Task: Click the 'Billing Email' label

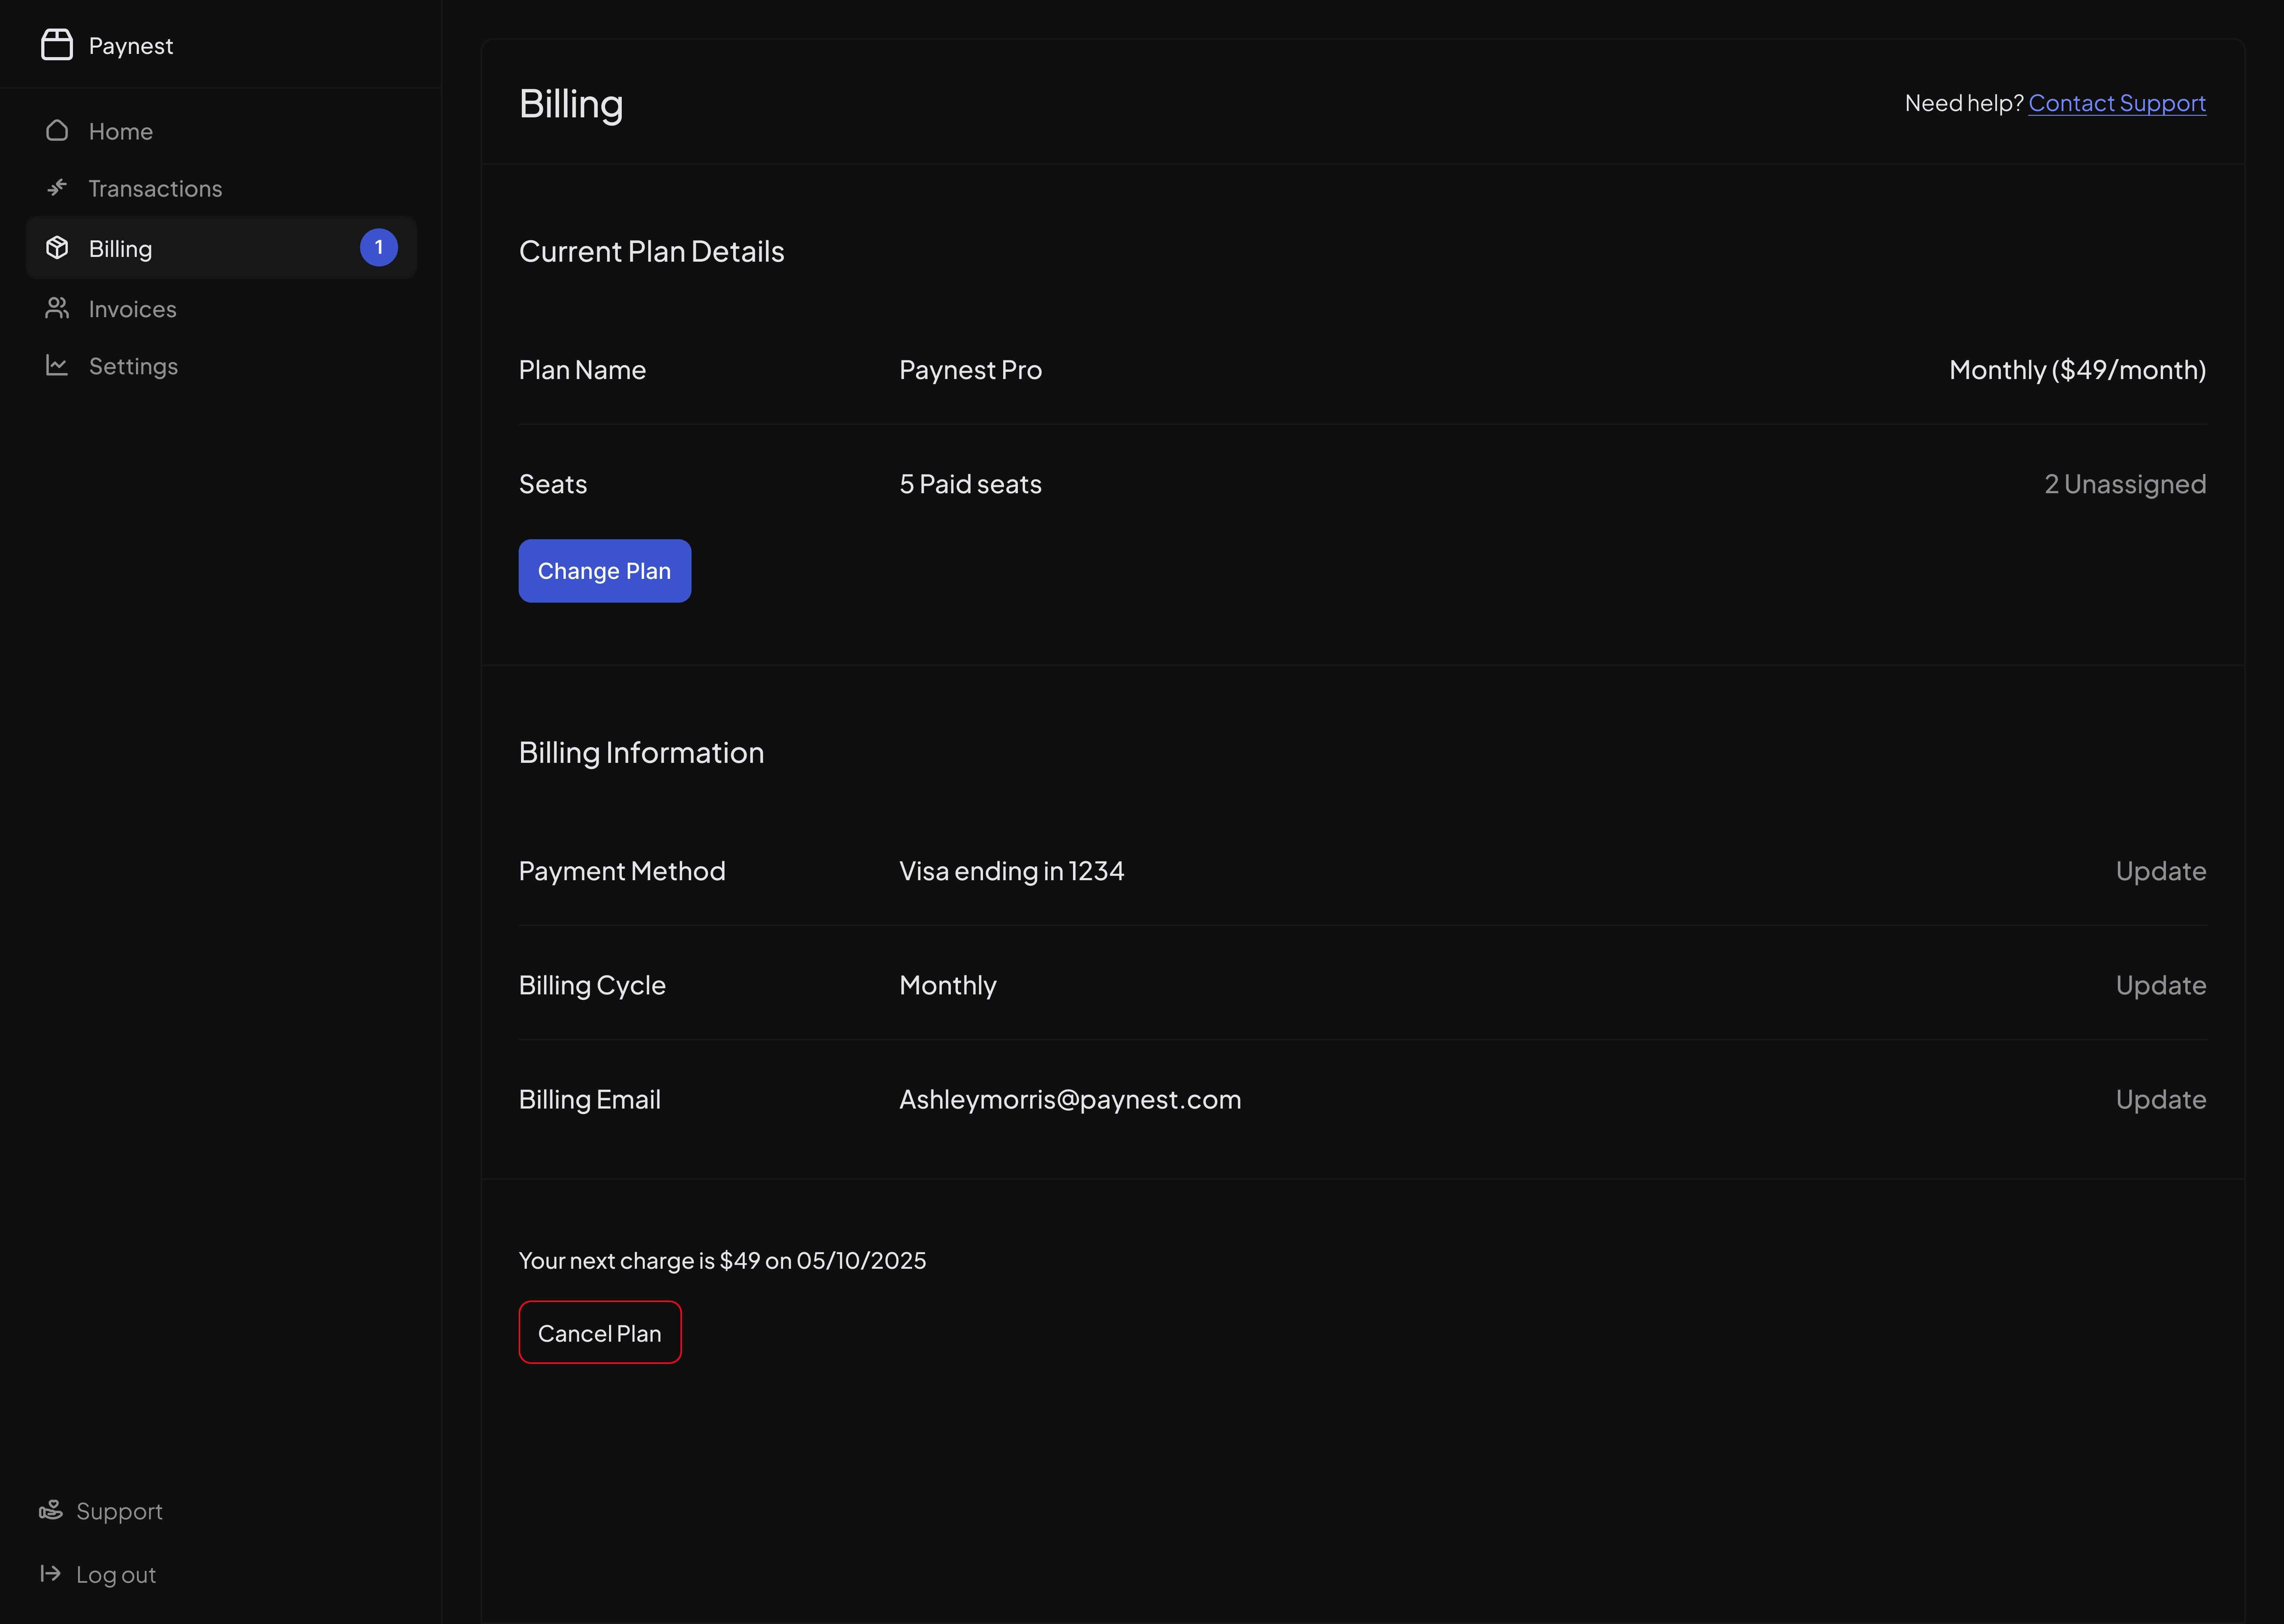Action: (590, 1099)
